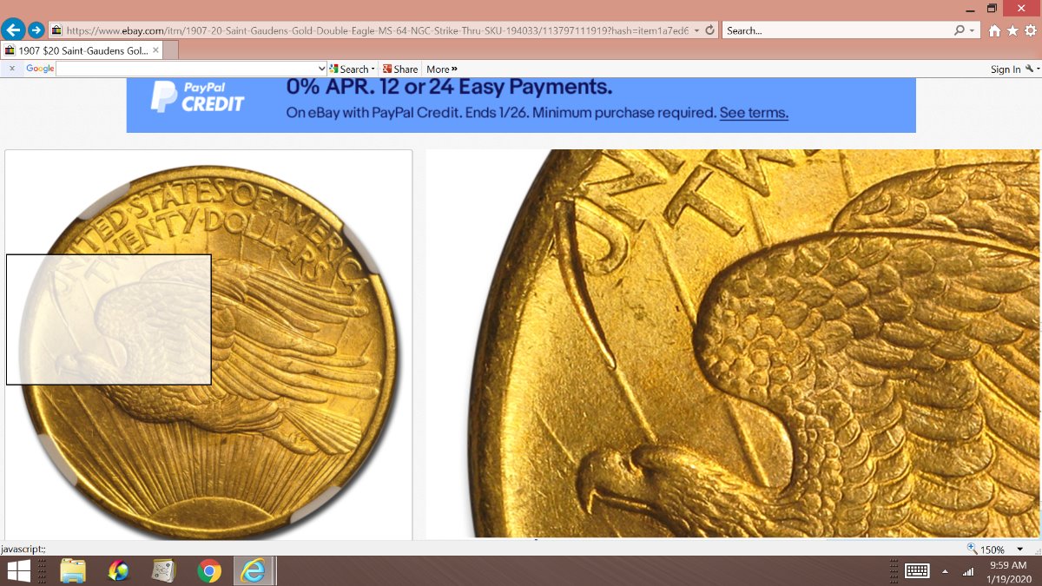
Task: Open the network signal tray icon
Action: tap(968, 571)
